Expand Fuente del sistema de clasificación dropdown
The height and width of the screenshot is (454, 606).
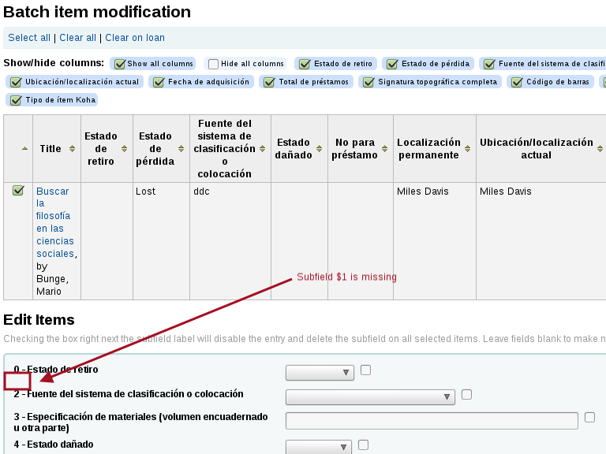pos(370,396)
